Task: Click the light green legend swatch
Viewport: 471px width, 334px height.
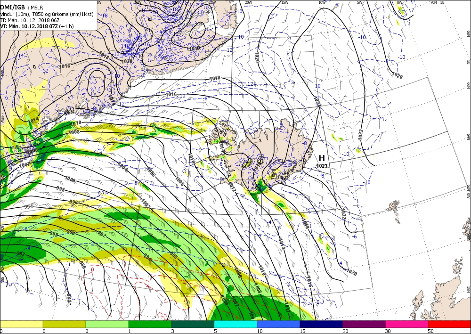Action: [107, 324]
